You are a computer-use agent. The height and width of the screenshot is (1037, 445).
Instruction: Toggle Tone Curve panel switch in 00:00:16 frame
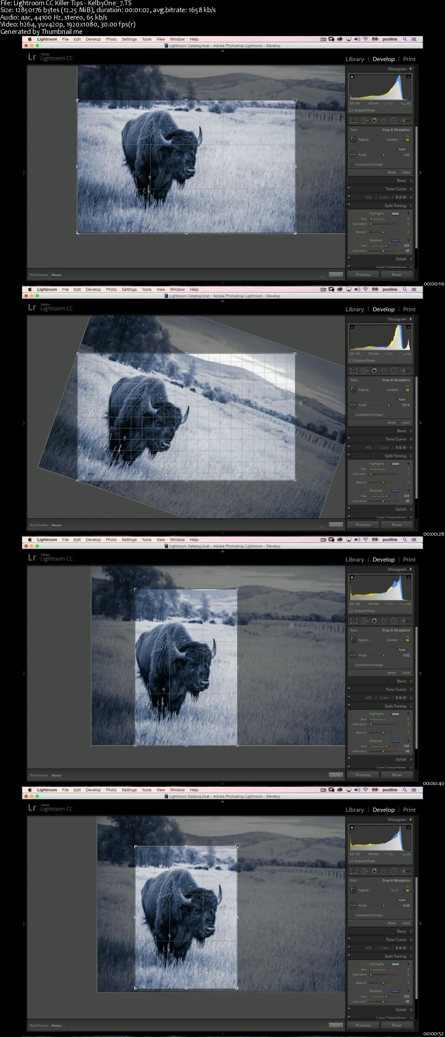point(349,189)
